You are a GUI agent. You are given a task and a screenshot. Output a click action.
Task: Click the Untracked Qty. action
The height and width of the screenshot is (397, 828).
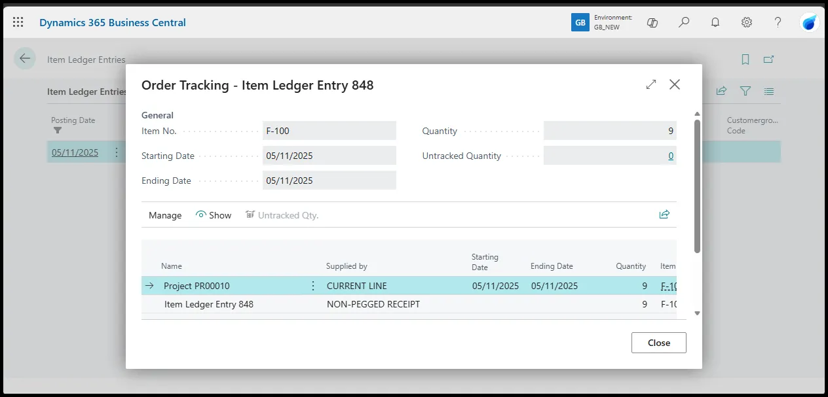(282, 215)
